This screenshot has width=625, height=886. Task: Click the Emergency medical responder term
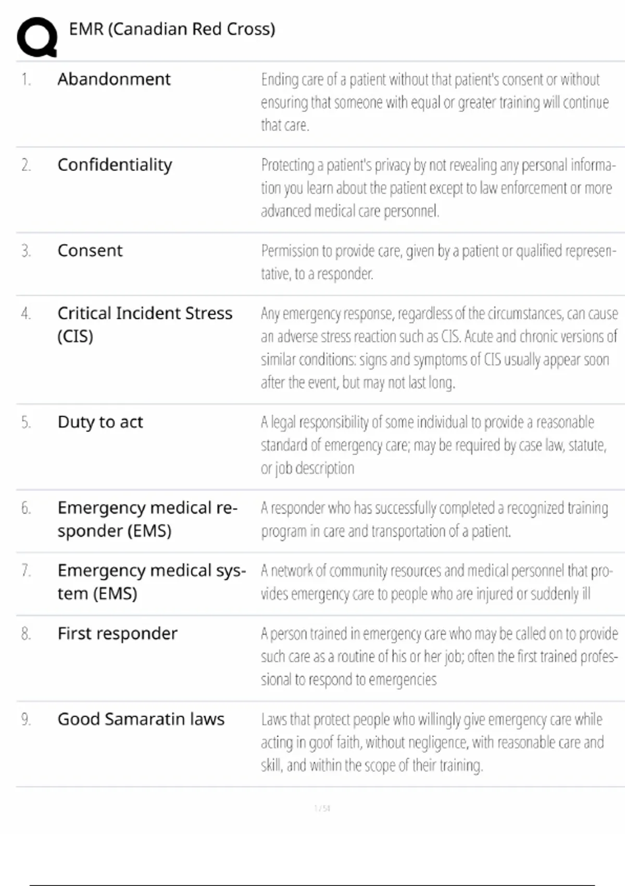pos(147,519)
